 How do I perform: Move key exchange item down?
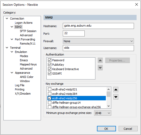pyautogui.click(x=116, y=97)
